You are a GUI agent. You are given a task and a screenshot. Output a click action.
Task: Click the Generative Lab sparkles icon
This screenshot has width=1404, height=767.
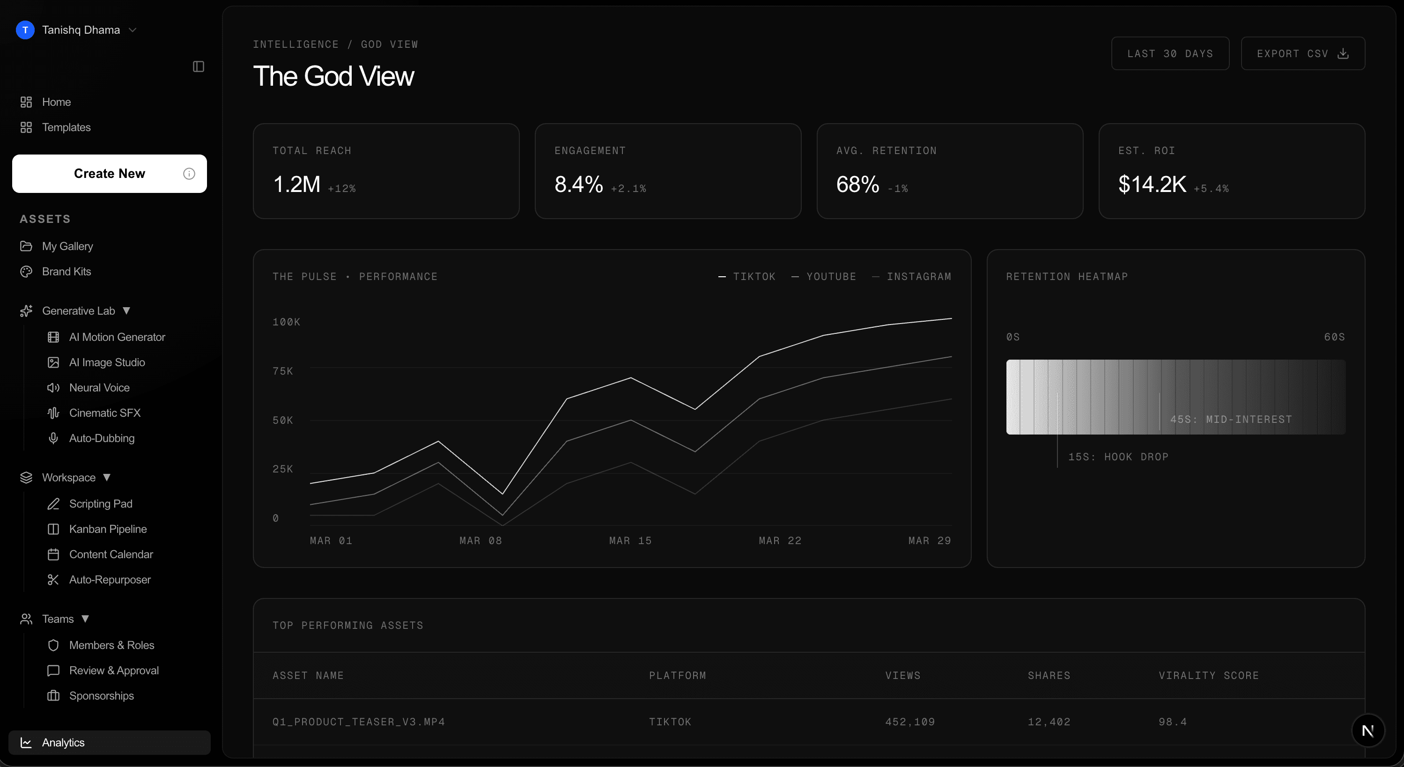pos(26,311)
